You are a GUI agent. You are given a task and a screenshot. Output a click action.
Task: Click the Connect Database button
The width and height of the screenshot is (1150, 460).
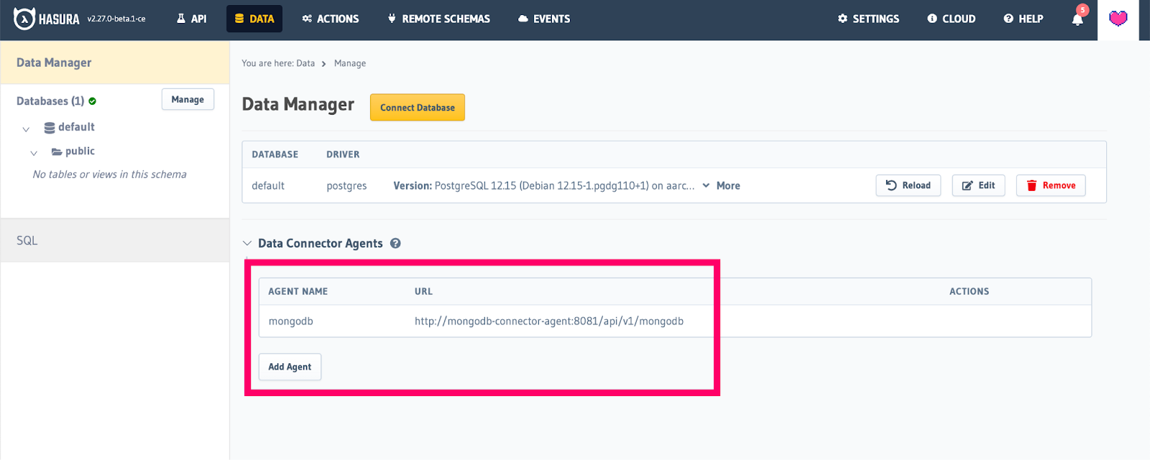tap(418, 108)
